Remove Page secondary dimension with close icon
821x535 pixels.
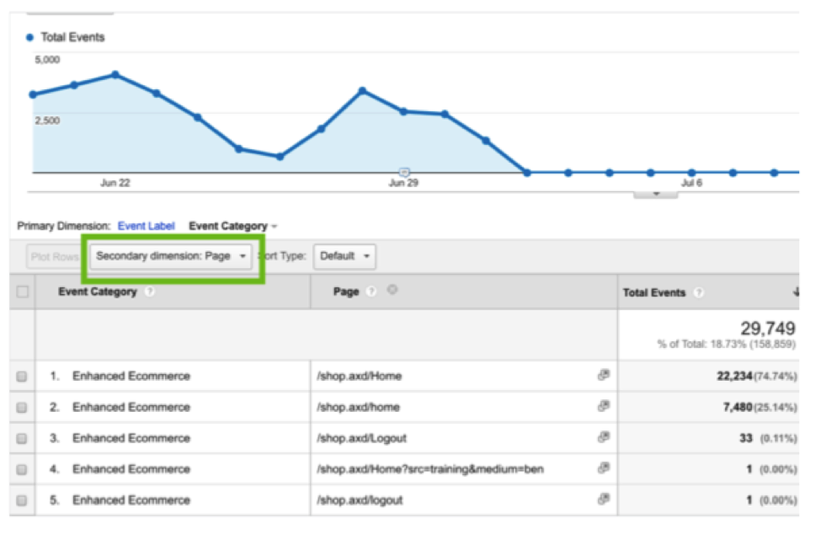point(392,291)
